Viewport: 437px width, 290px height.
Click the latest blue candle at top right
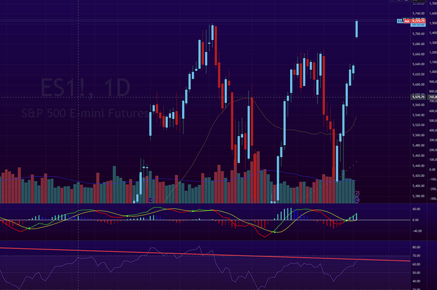[357, 29]
